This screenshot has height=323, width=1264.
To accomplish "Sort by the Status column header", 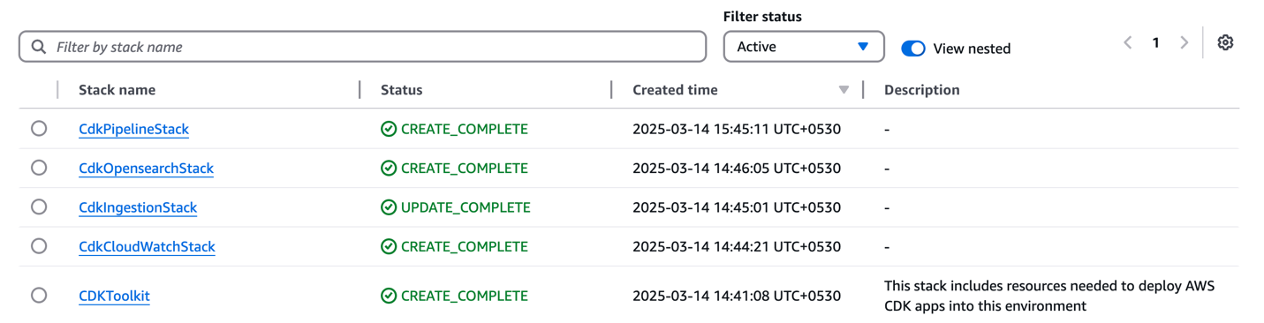I will (x=401, y=90).
